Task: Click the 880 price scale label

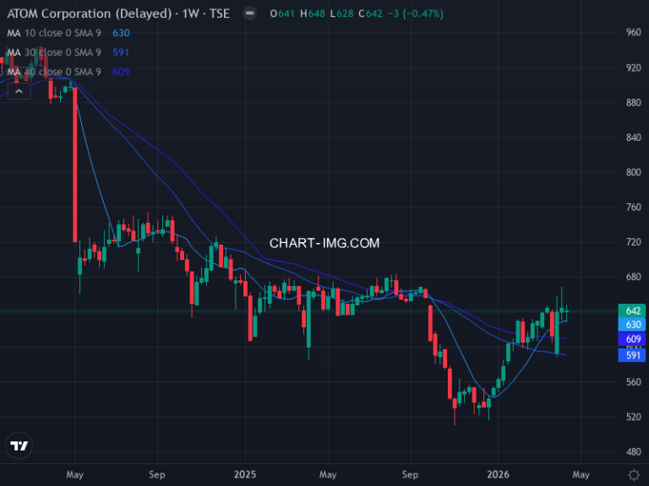Action: (633, 102)
